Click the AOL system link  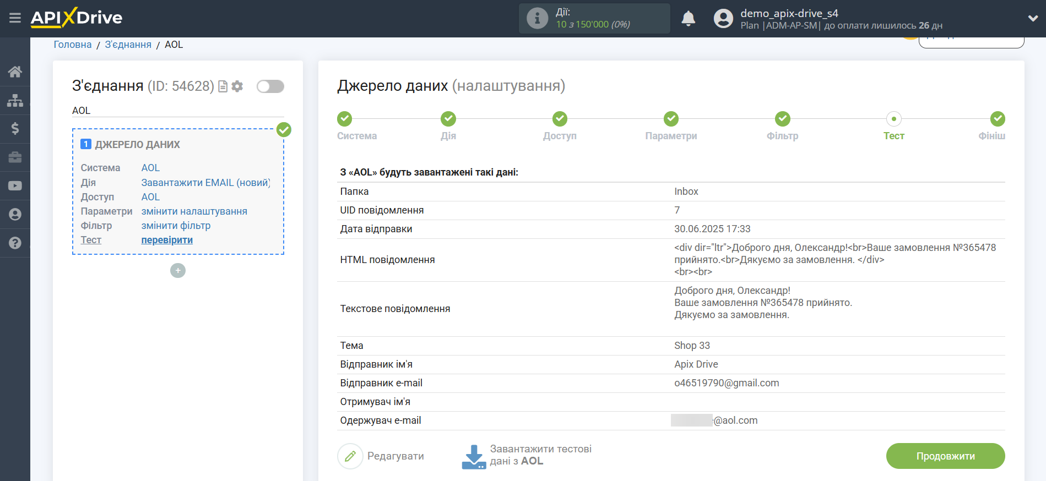(x=150, y=168)
